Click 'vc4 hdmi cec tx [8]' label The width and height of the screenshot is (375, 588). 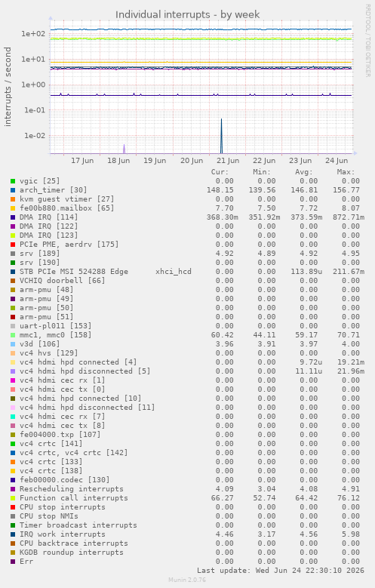coord(63,426)
